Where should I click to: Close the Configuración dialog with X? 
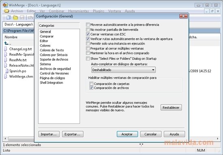pos(183,16)
